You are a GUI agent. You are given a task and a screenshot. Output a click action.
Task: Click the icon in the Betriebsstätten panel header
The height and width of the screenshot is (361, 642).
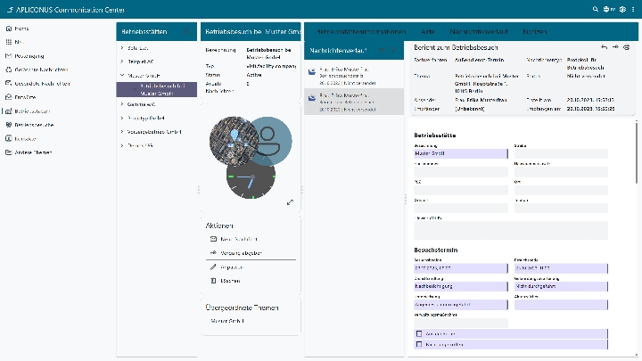pyautogui.click(x=187, y=31)
